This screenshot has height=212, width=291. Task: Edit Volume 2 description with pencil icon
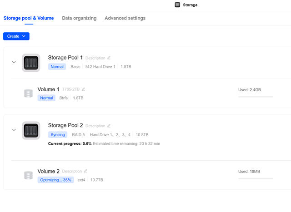pos(85,171)
